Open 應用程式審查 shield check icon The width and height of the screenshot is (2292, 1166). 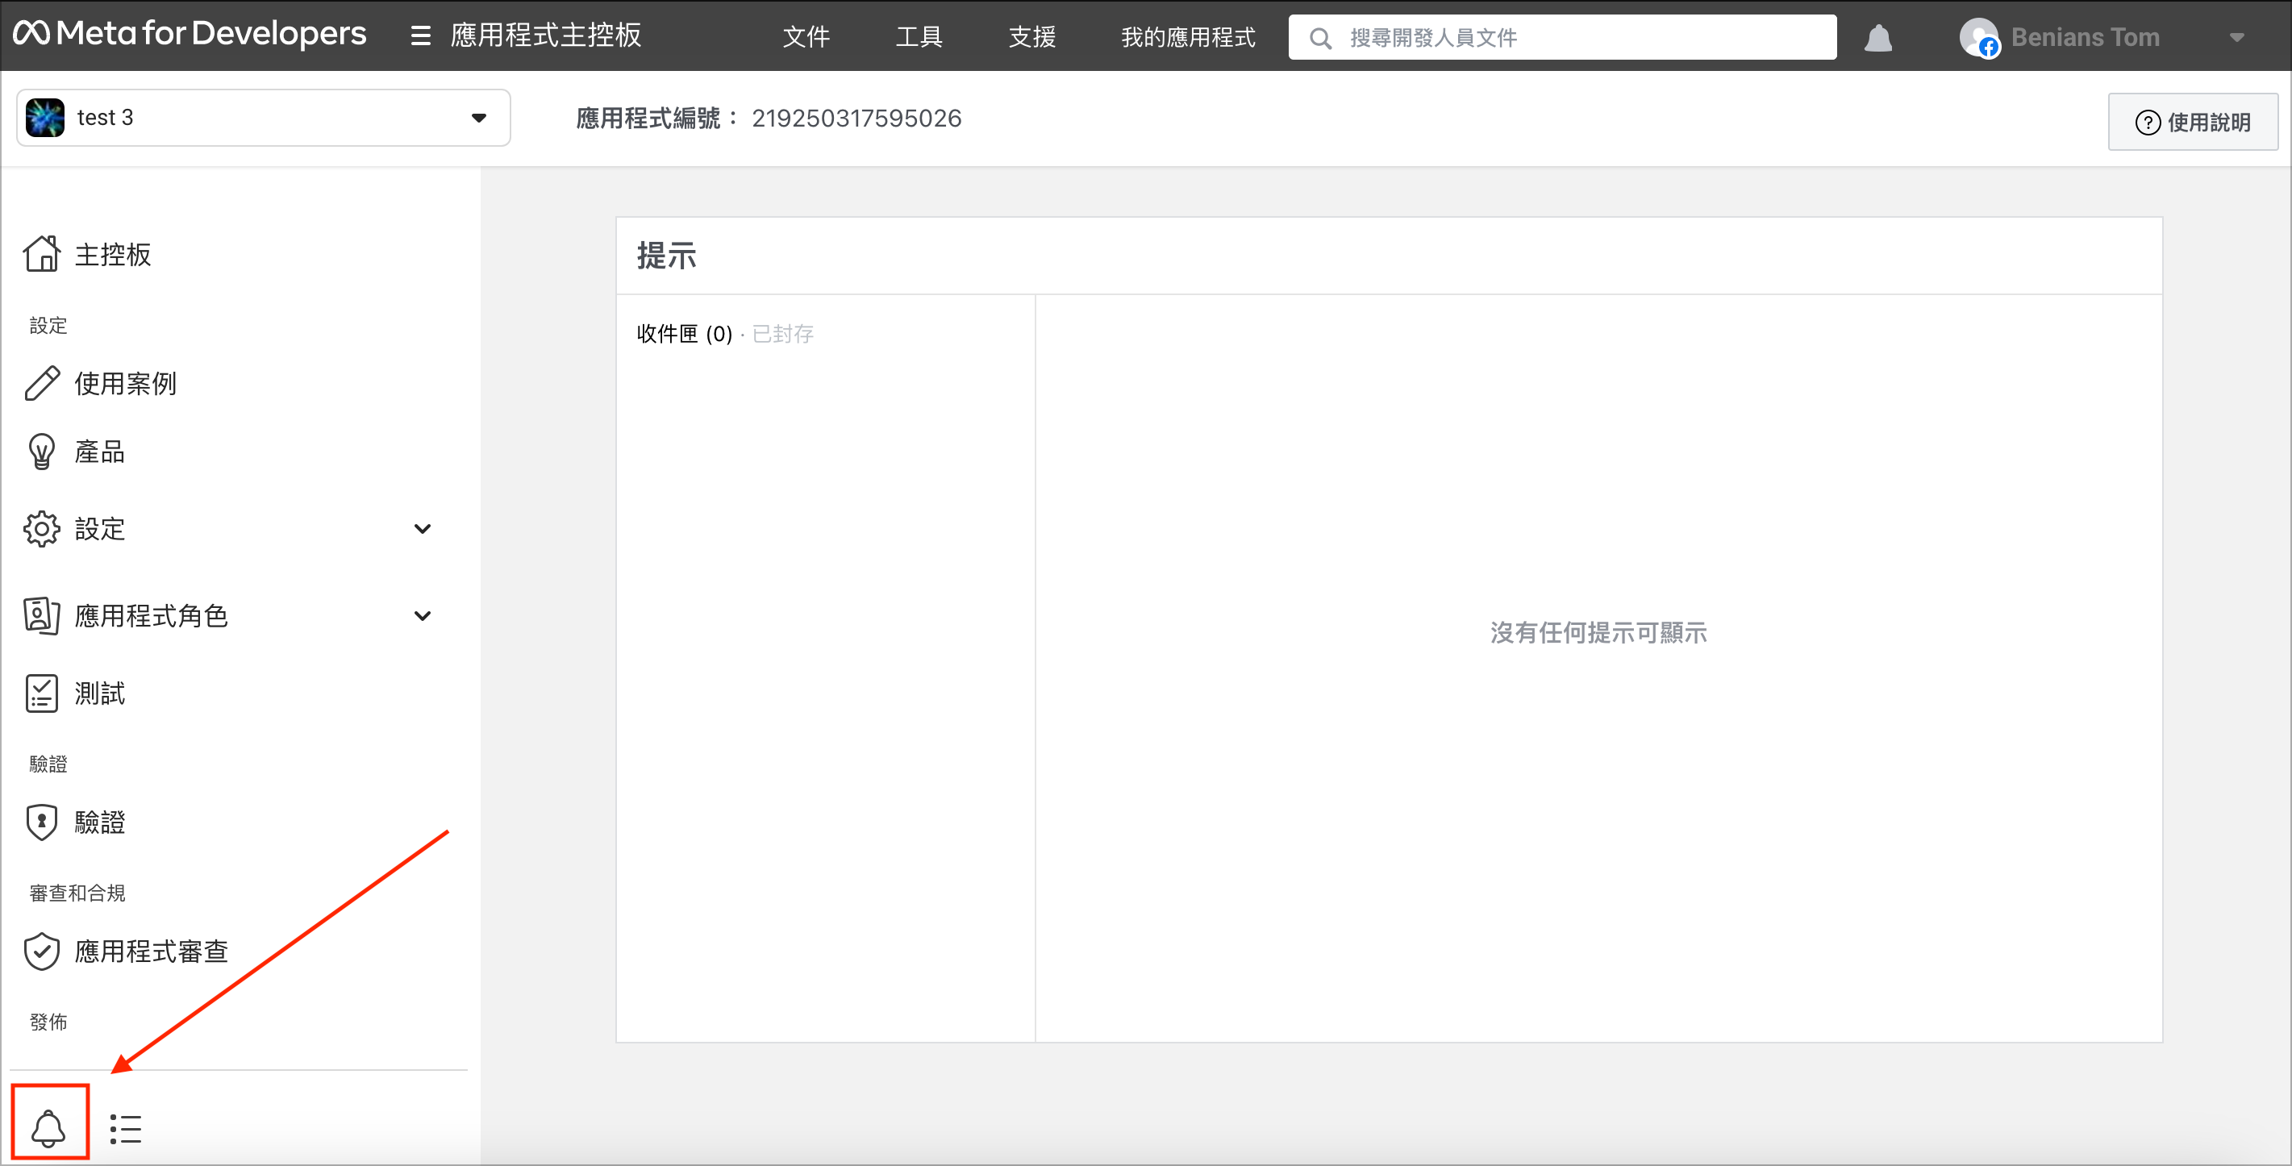(x=42, y=952)
